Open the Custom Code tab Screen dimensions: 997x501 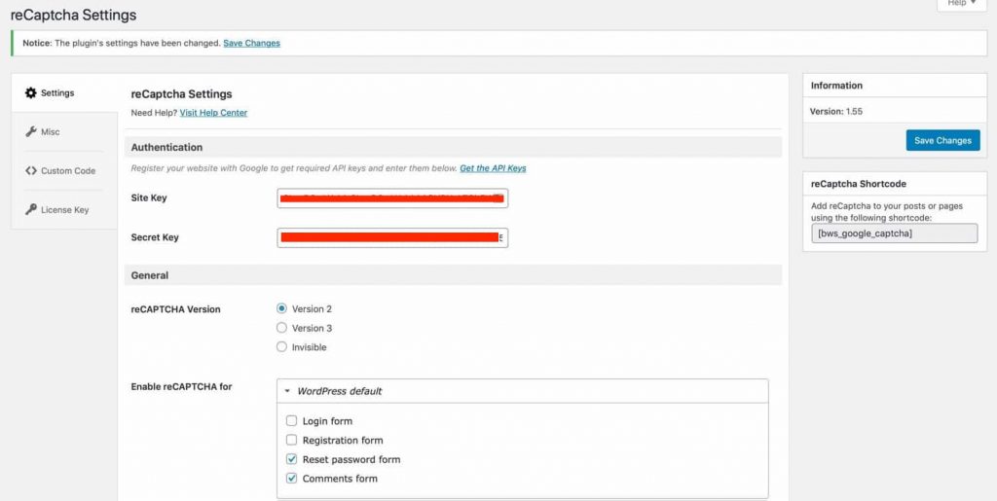[x=64, y=170]
